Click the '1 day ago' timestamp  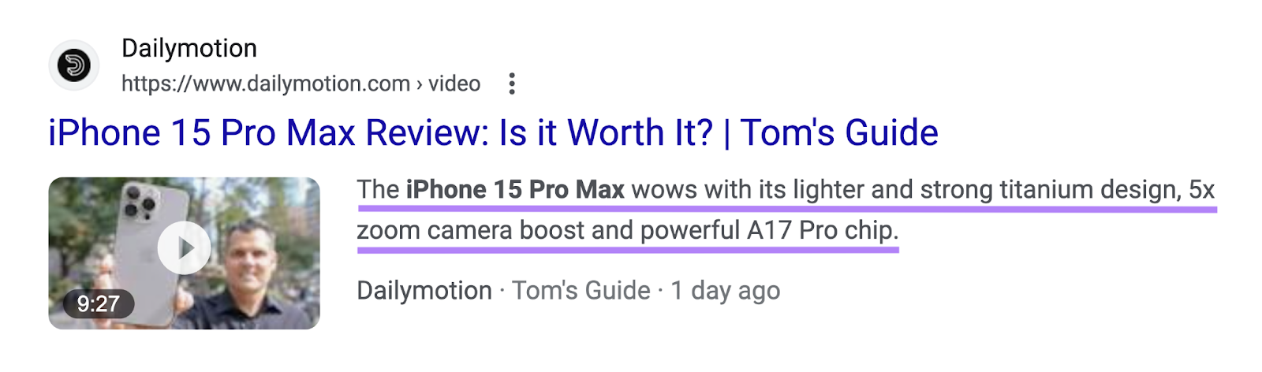725,291
